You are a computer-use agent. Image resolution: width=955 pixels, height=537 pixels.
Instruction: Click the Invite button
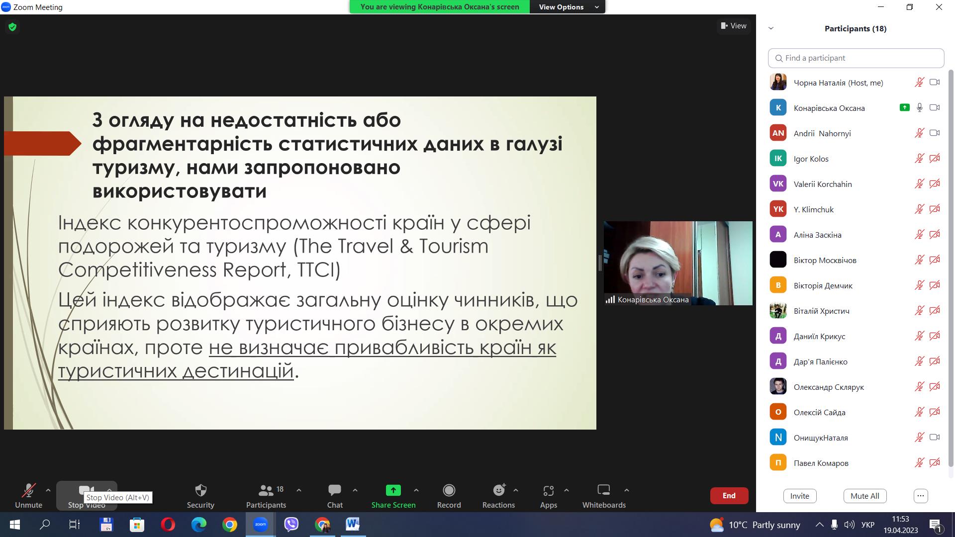click(x=799, y=496)
